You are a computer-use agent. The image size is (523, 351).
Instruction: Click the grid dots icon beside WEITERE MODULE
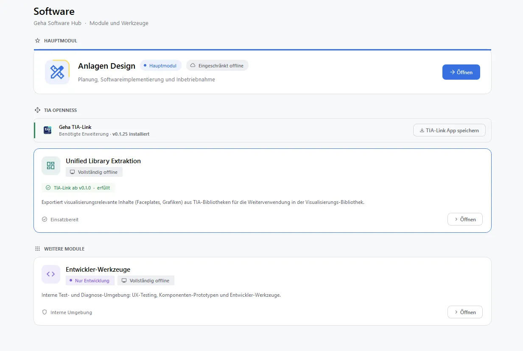coord(37,249)
